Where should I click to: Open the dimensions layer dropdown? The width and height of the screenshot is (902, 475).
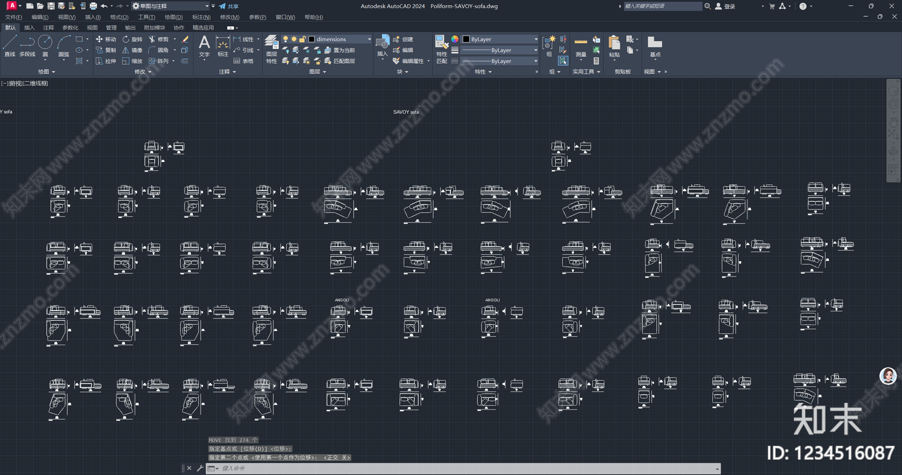[369, 39]
